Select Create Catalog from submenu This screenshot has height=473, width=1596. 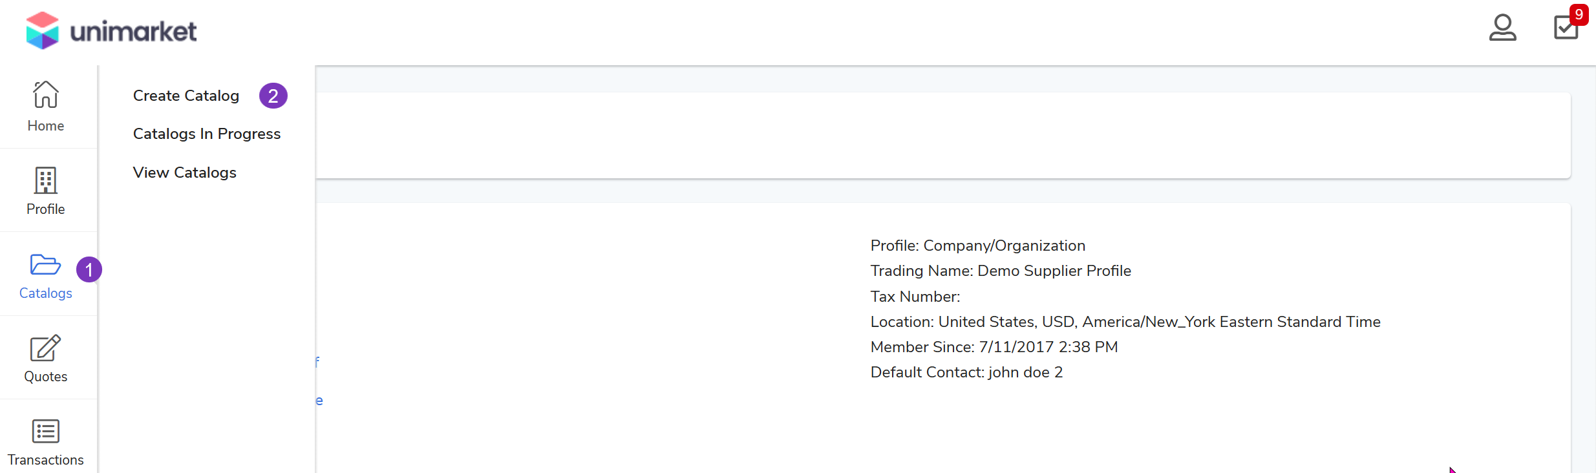click(186, 96)
